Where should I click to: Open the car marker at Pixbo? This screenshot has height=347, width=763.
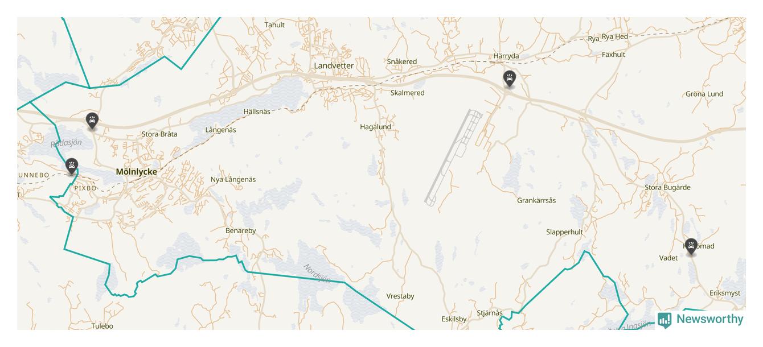coord(71,167)
